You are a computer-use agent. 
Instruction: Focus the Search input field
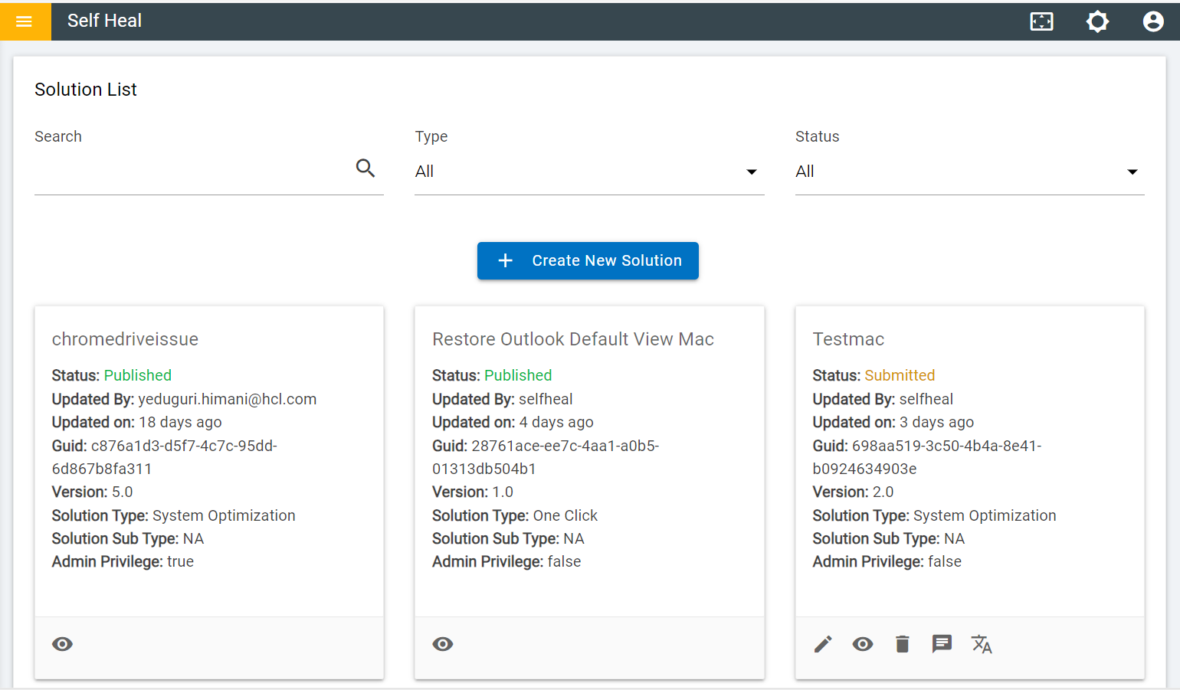[x=192, y=172]
